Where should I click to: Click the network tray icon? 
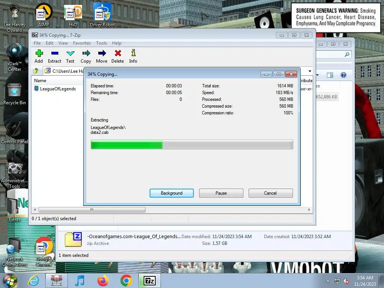[337, 281]
